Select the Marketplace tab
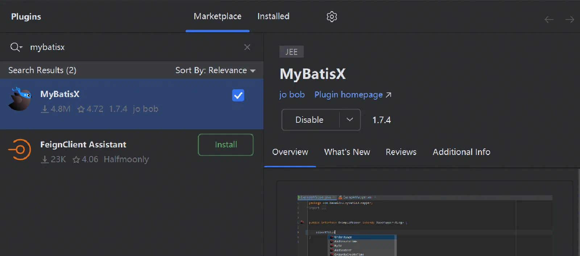Viewport: 580px width, 256px height. (217, 16)
